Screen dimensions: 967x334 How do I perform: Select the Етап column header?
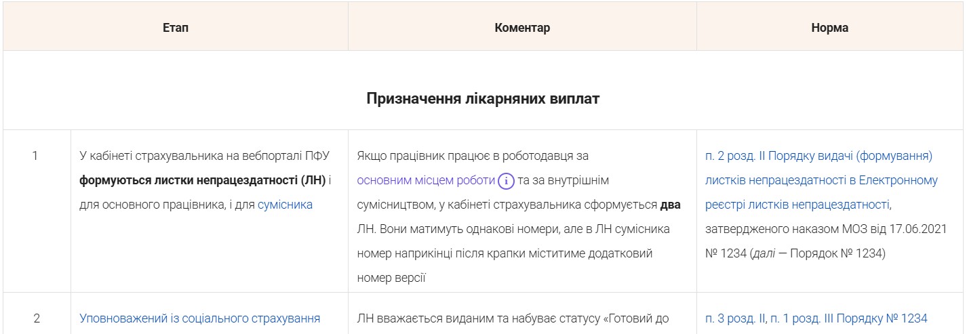176,28
